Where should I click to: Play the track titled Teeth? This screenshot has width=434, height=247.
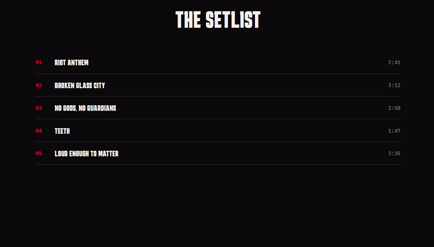[62, 131]
